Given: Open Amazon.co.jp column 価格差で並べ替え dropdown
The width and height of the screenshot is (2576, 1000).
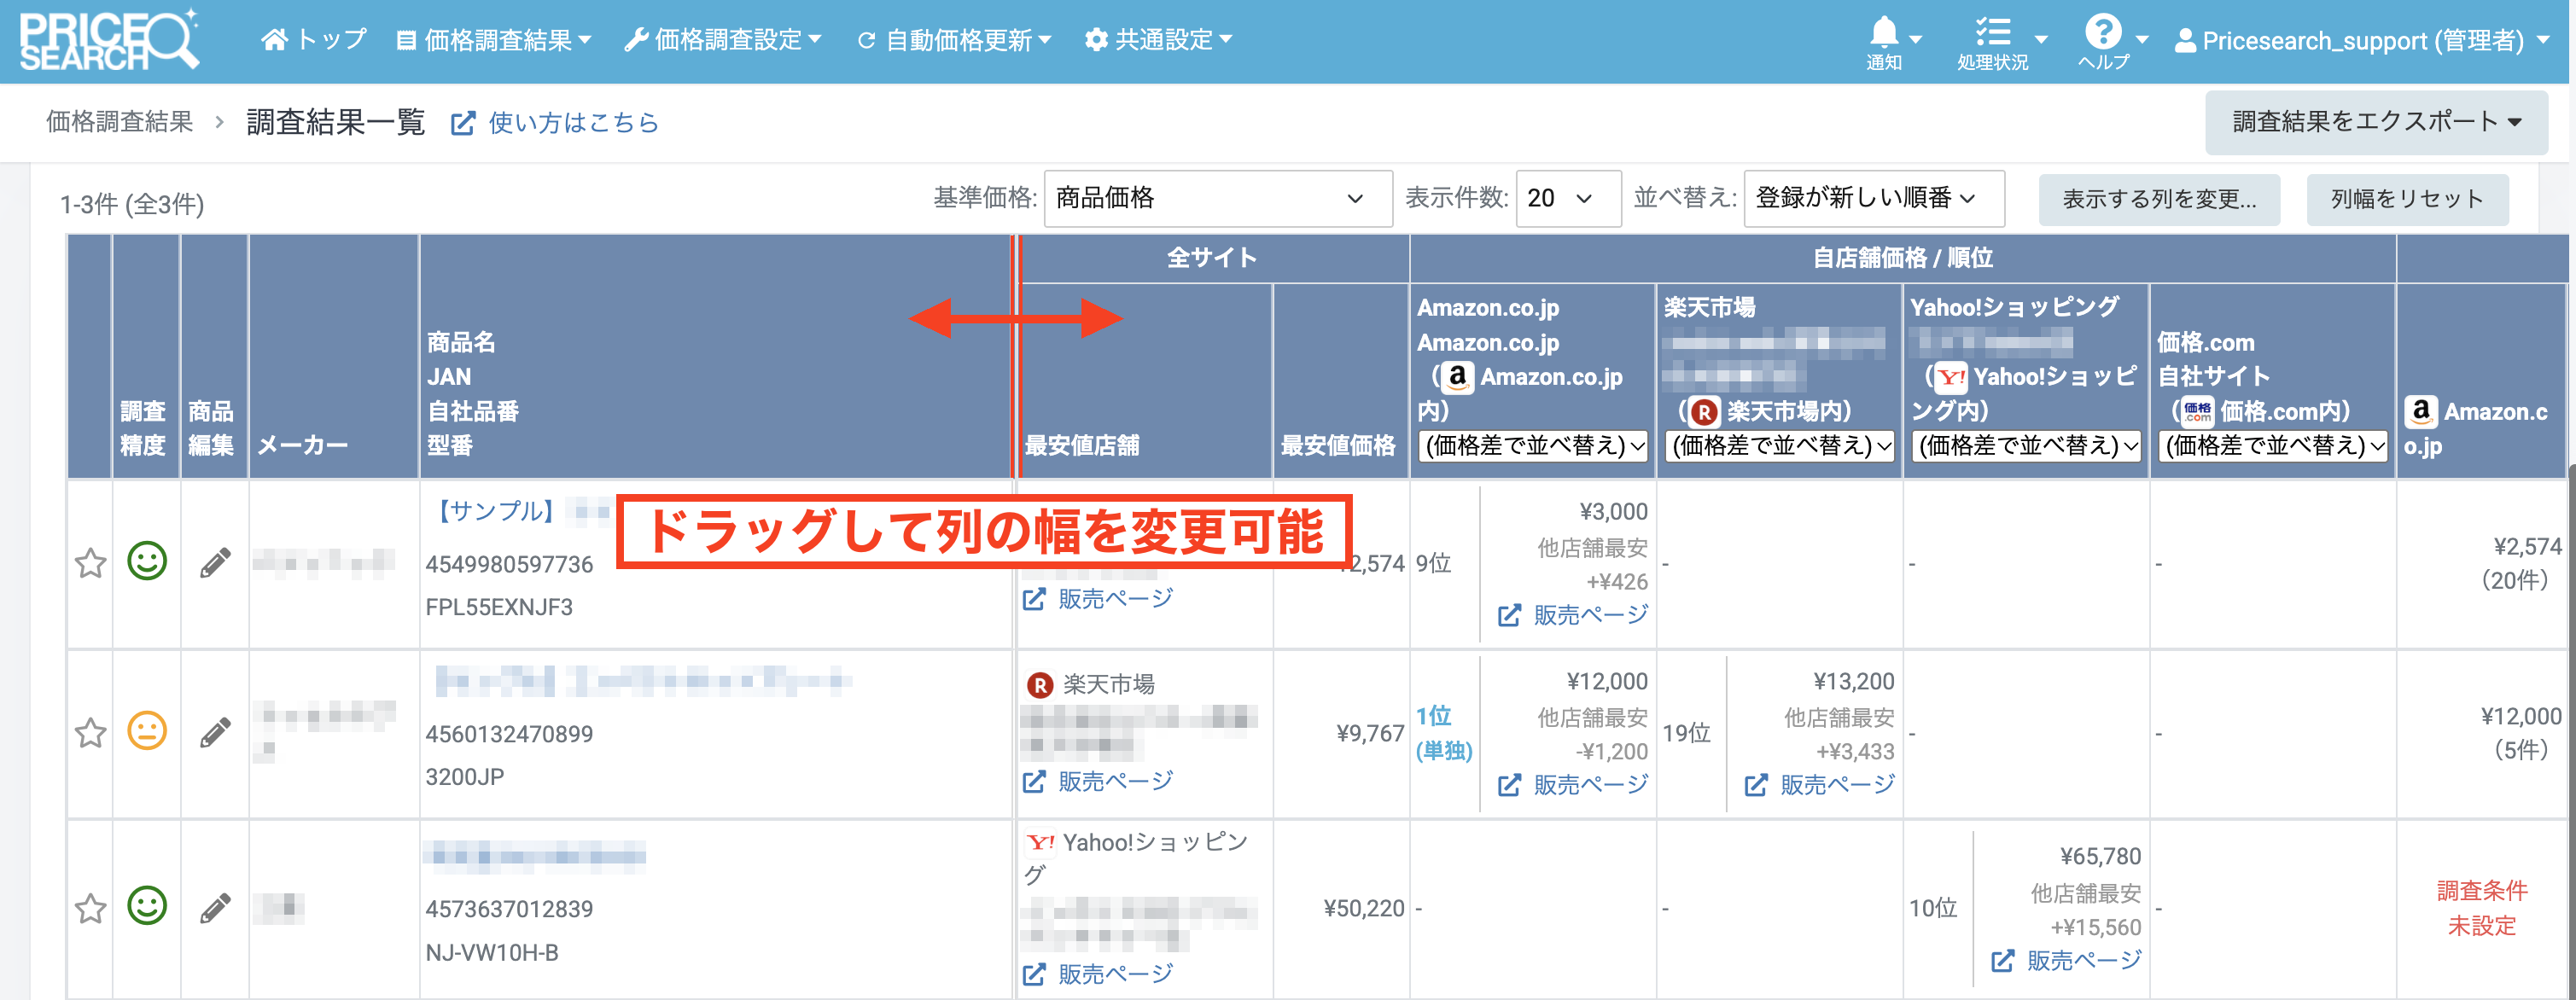Looking at the screenshot, I should pos(1533,446).
